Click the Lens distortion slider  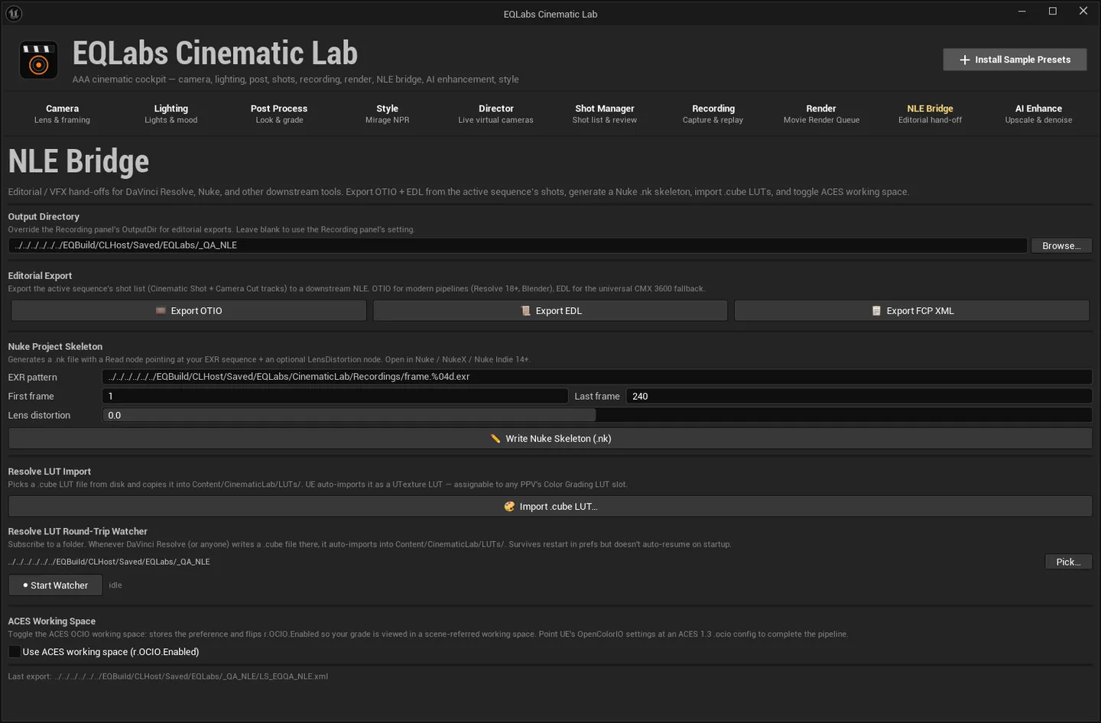pos(596,415)
